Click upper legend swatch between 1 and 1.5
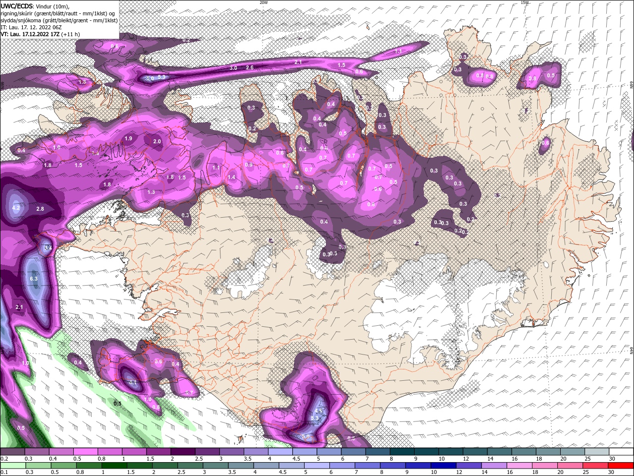This screenshot has width=634, height=476. pyautogui.click(x=134, y=452)
